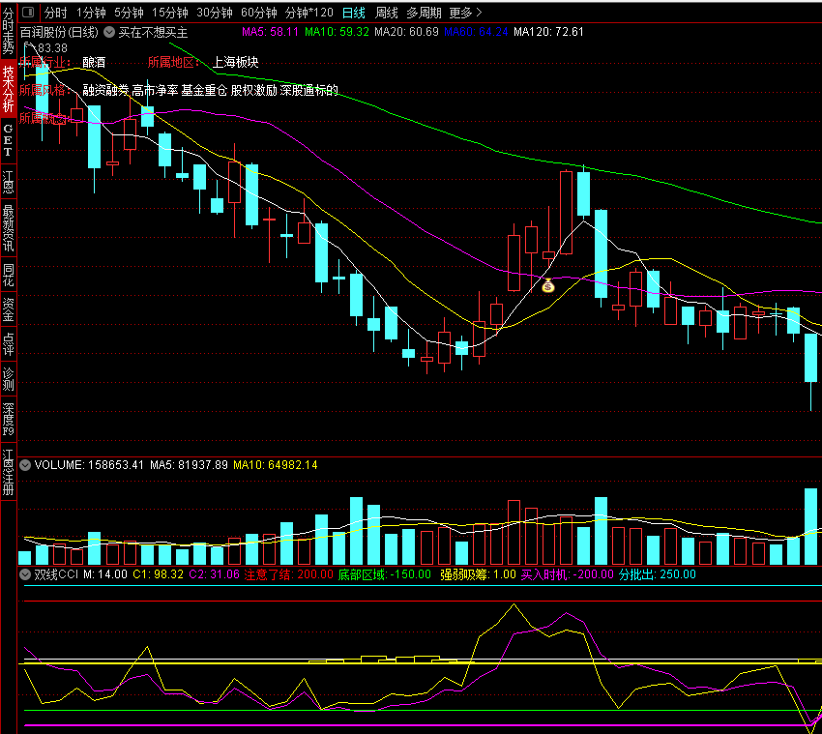Click the panel layout icon before 分时
The height and width of the screenshot is (734, 822).
(x=27, y=13)
